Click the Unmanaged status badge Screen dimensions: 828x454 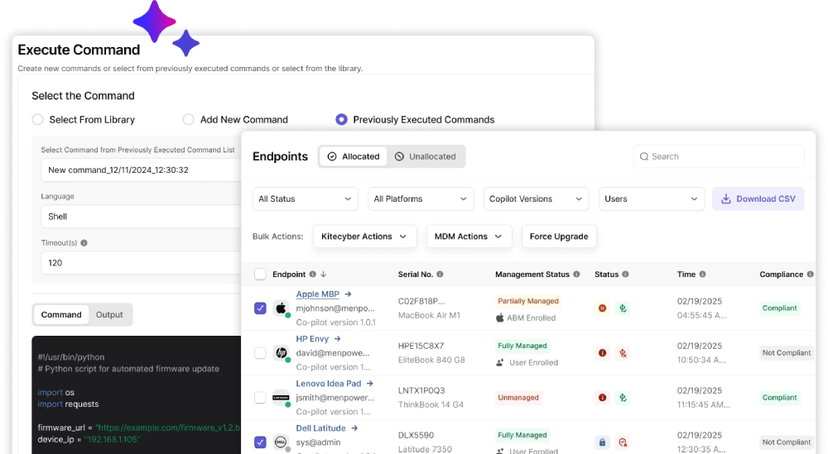pos(518,398)
